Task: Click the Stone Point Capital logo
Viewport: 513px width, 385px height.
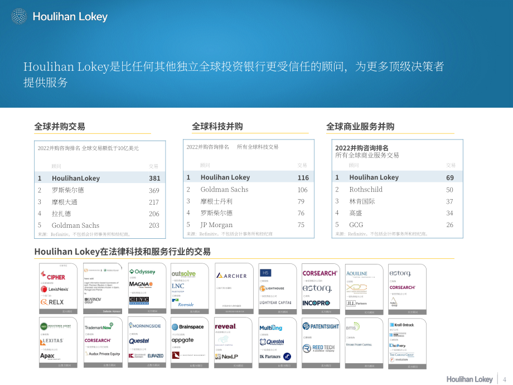Action: point(359,345)
